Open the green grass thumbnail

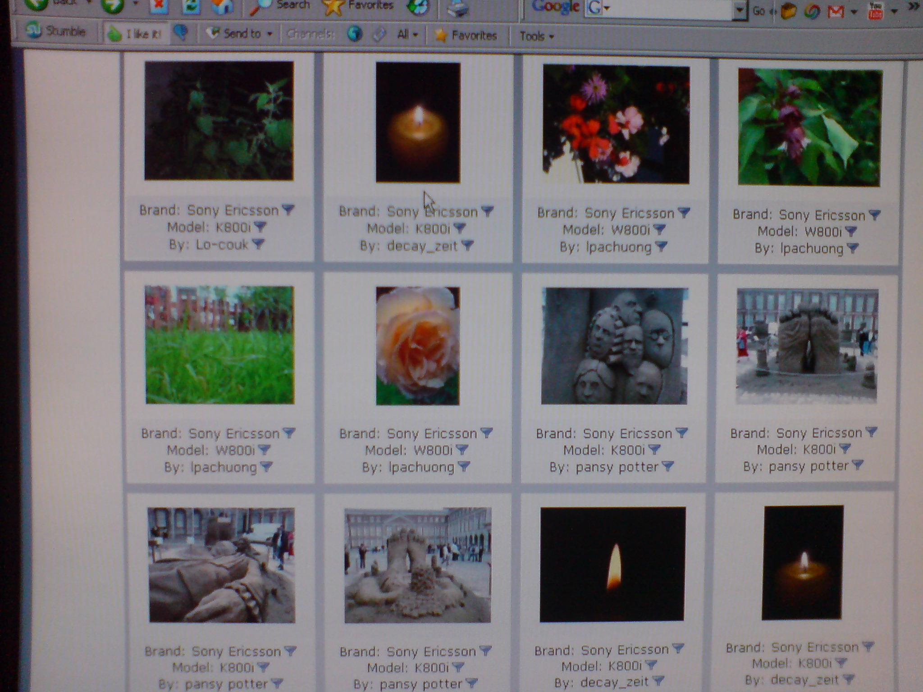[x=219, y=345]
